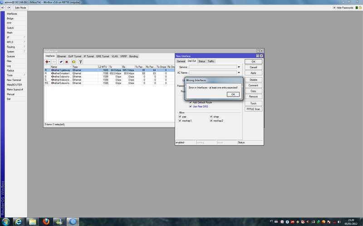Click the ether1-gateway interface icon
The image size is (363, 226).
53,70
